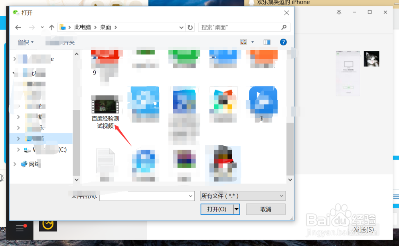The height and width of the screenshot is (246, 399).
Task: Click the Forward navigation arrow
Action: pos(32,27)
